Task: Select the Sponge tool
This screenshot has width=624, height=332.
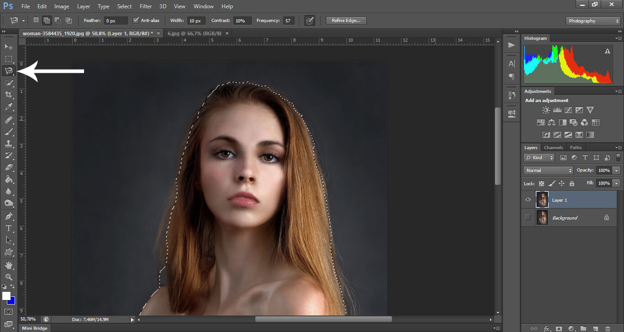Action: (x=9, y=203)
